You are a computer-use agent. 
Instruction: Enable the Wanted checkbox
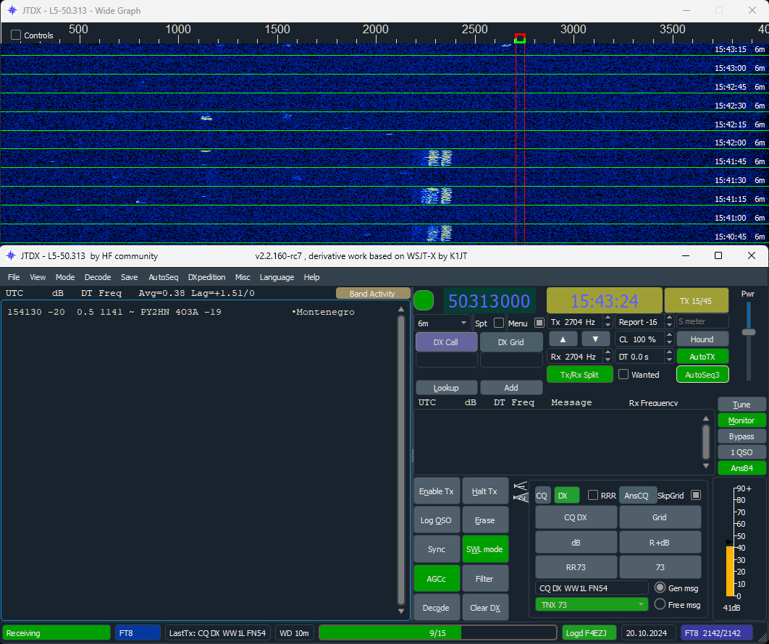pyautogui.click(x=623, y=374)
